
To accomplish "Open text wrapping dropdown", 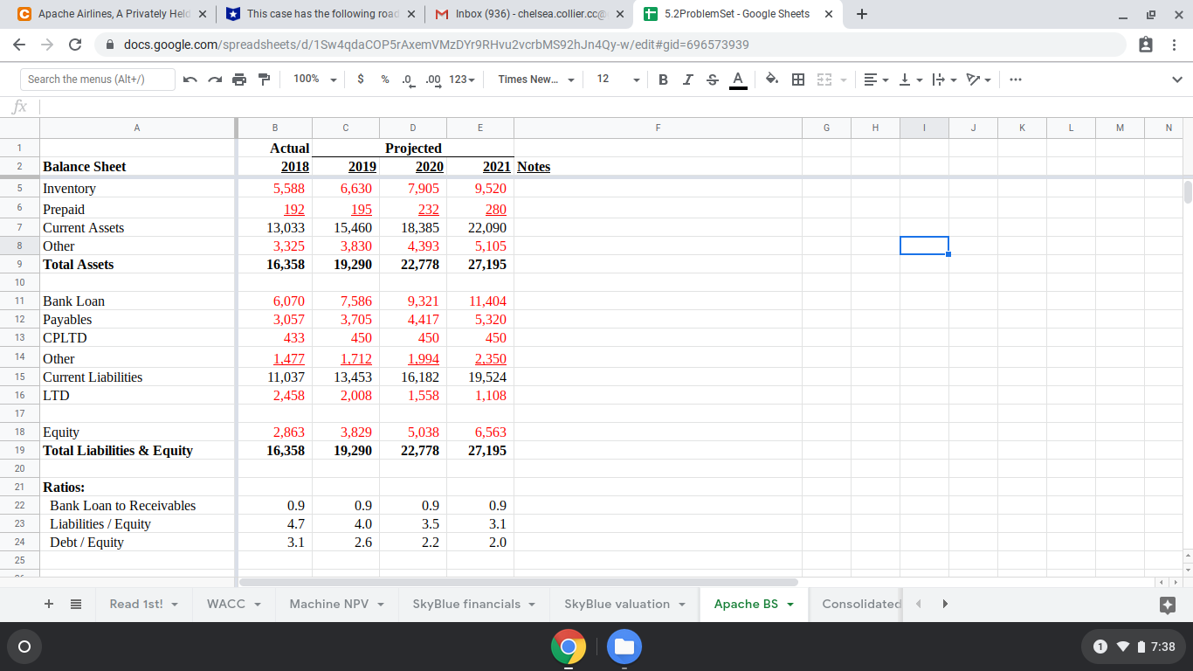I will coord(944,80).
